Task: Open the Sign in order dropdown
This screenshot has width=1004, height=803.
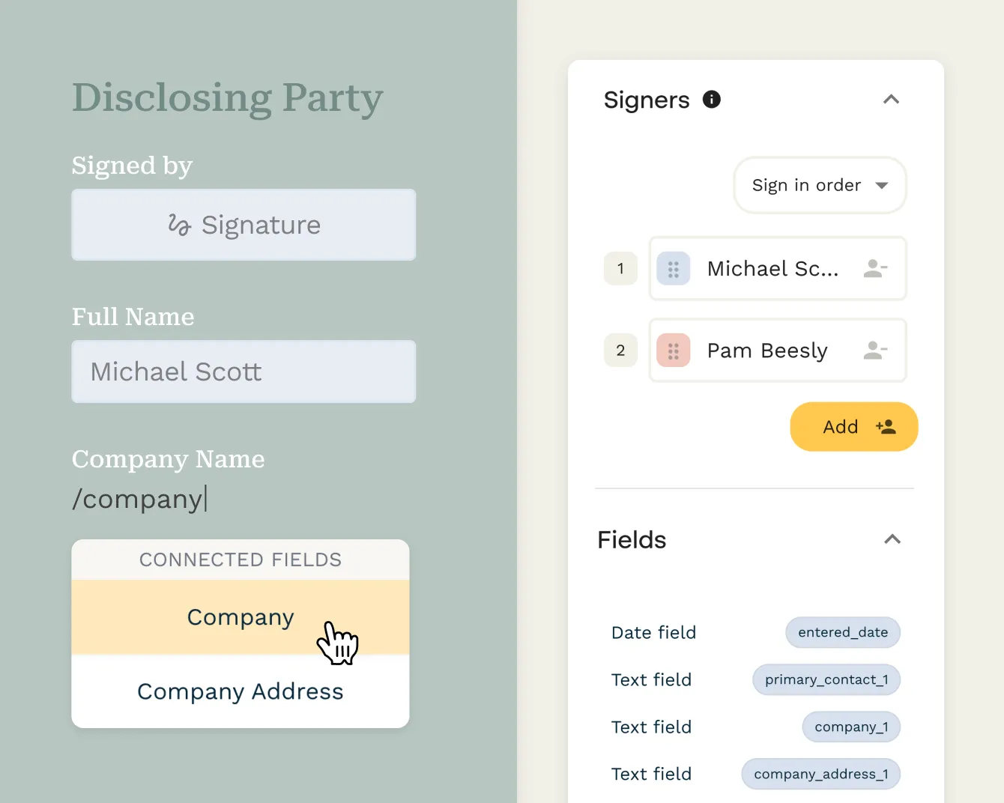Action: point(820,185)
